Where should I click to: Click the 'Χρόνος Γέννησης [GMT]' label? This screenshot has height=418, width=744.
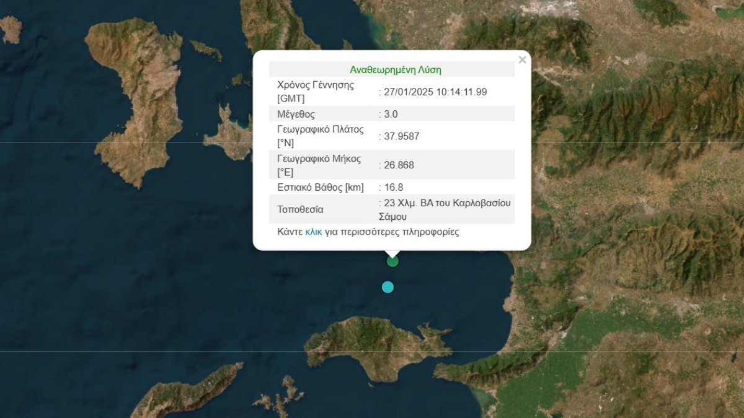pyautogui.click(x=315, y=92)
